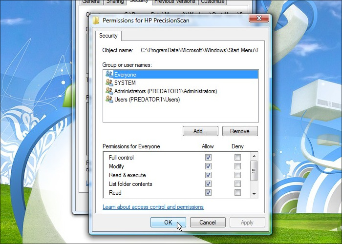Toggle Allow checkbox for Read & execute
Image resolution: width=342 pixels, height=244 pixels.
(208, 175)
